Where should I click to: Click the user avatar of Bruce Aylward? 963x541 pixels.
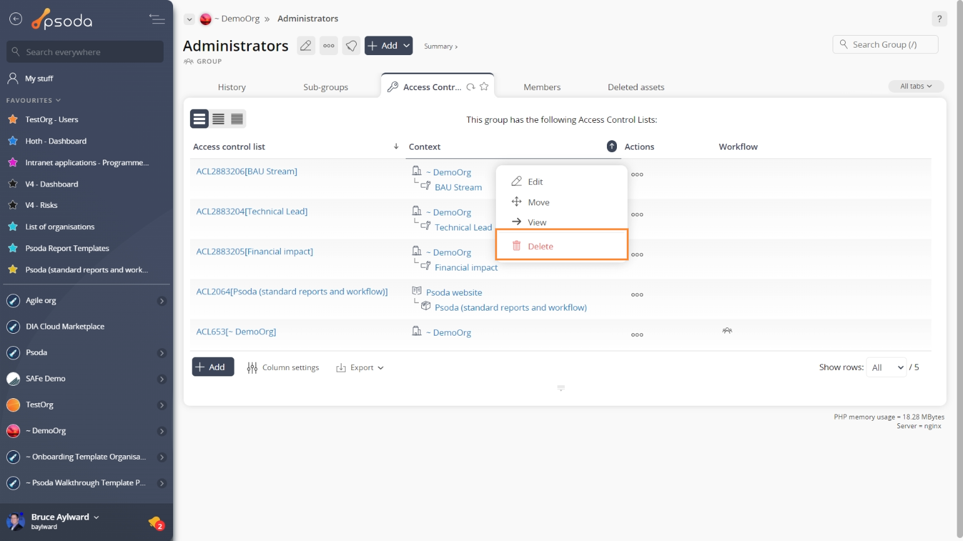pos(15,521)
